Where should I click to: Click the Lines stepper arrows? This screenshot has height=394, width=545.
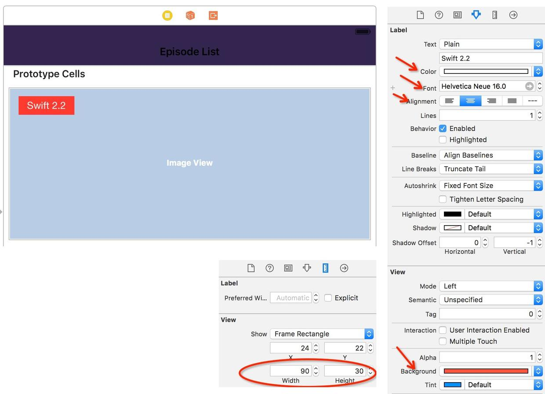point(539,115)
